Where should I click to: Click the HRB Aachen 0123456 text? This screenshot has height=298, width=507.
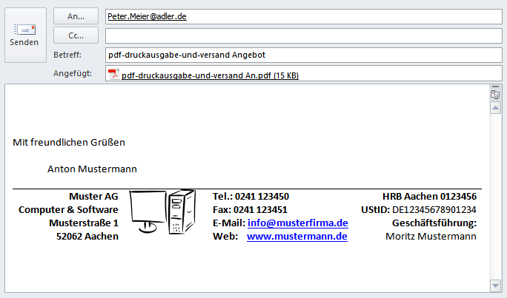[429, 197]
